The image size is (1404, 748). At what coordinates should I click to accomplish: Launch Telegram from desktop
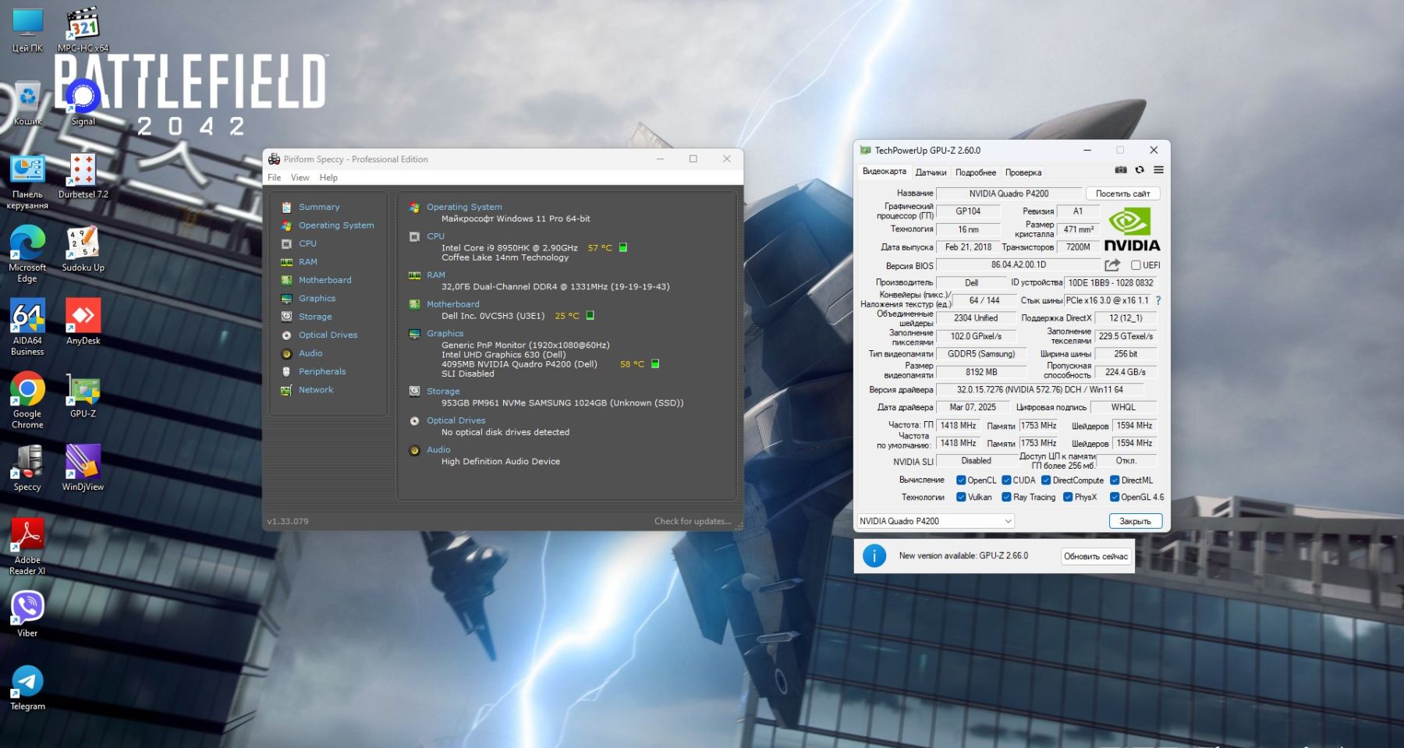coord(27,687)
